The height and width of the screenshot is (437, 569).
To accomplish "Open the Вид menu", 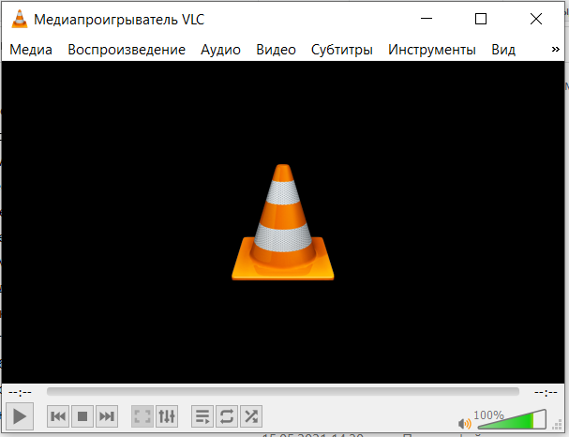I will [x=503, y=50].
